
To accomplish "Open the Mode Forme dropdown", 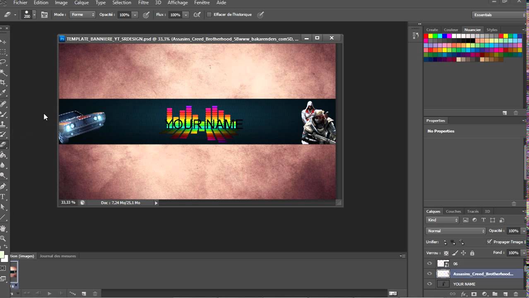I will (x=82, y=14).
